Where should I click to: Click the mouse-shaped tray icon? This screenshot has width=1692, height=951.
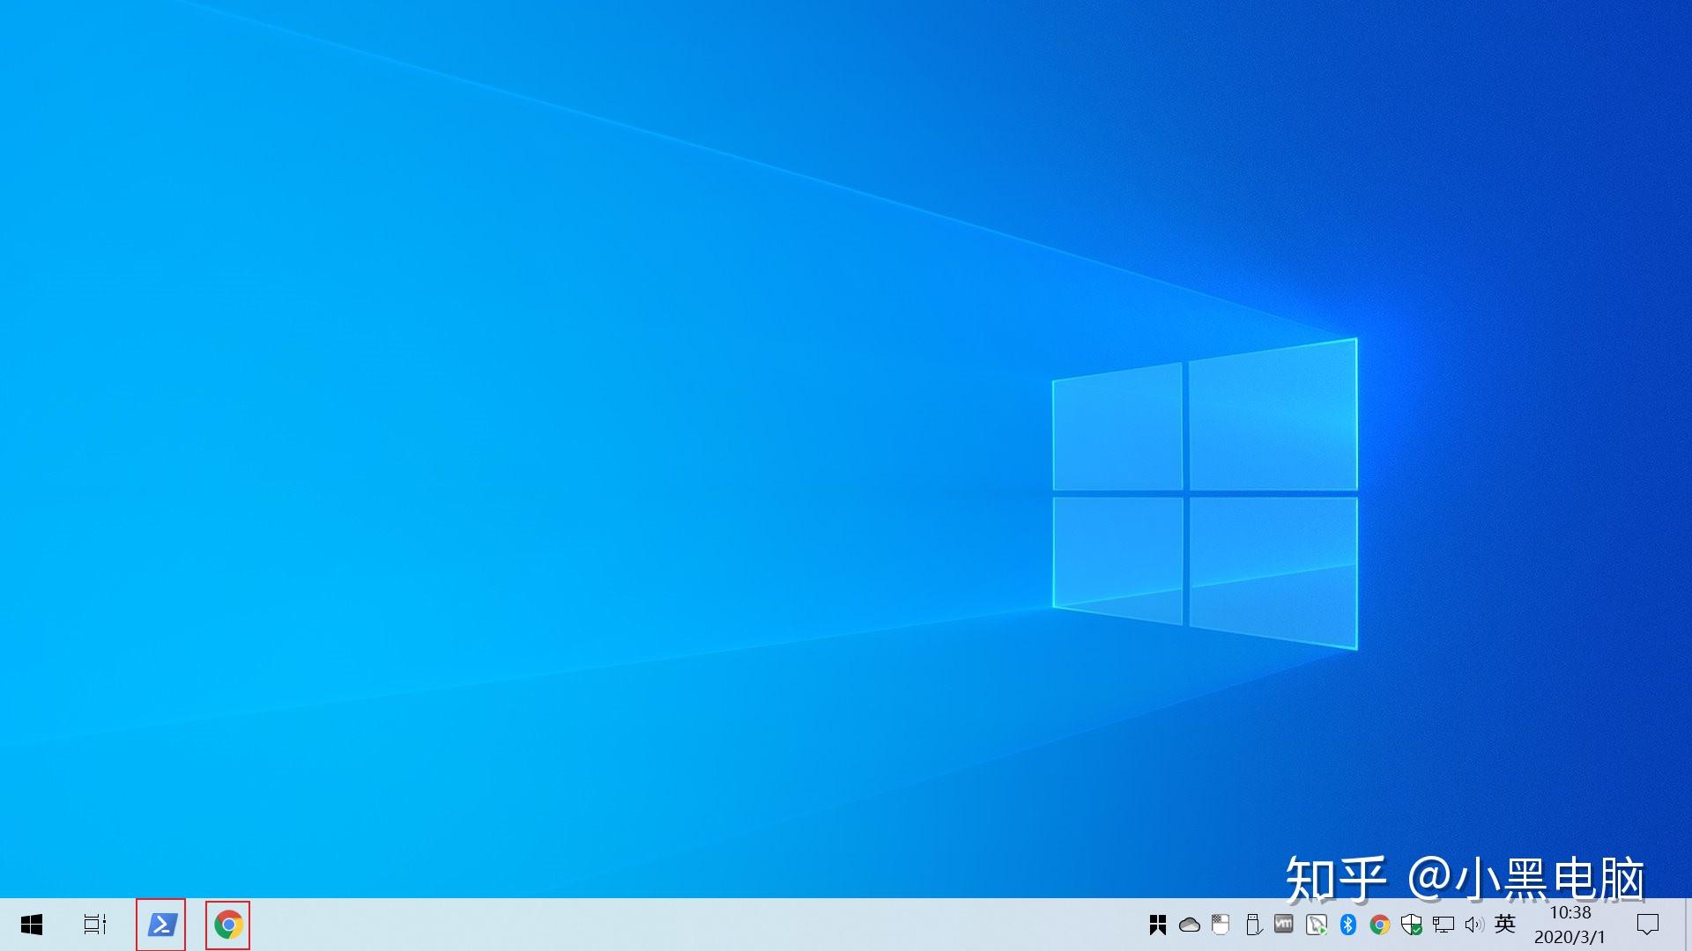coord(1221,925)
